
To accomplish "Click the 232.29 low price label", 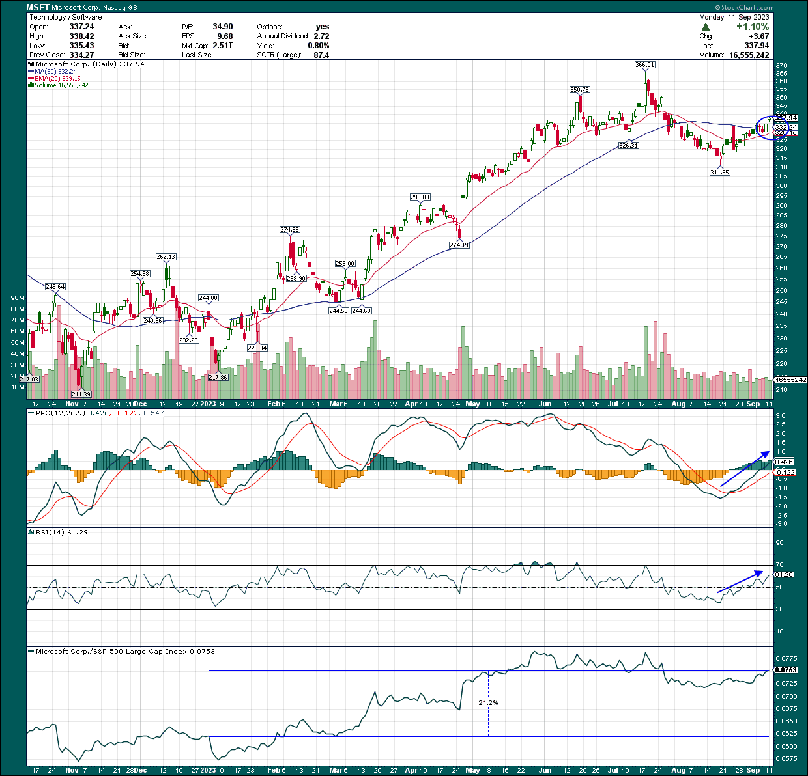I will [x=188, y=340].
